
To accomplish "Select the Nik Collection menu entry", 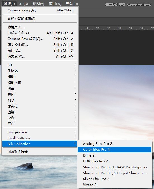I will tap(40, 144).
